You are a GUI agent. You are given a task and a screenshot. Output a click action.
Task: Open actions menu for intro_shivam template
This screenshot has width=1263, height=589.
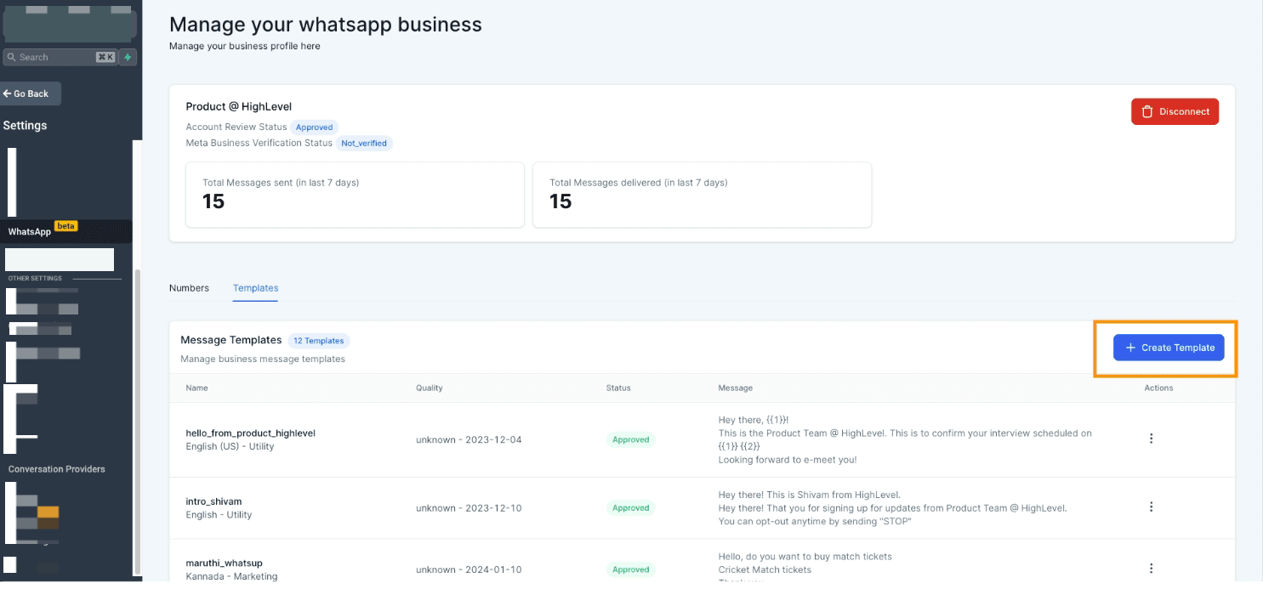(1151, 507)
